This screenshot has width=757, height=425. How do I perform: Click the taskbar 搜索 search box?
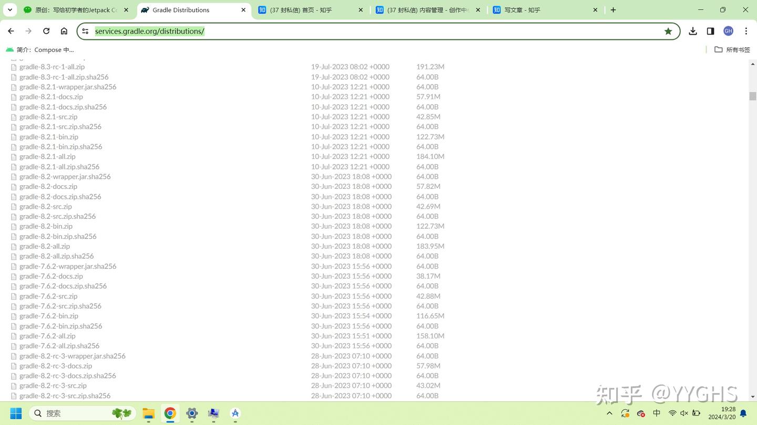click(82, 413)
